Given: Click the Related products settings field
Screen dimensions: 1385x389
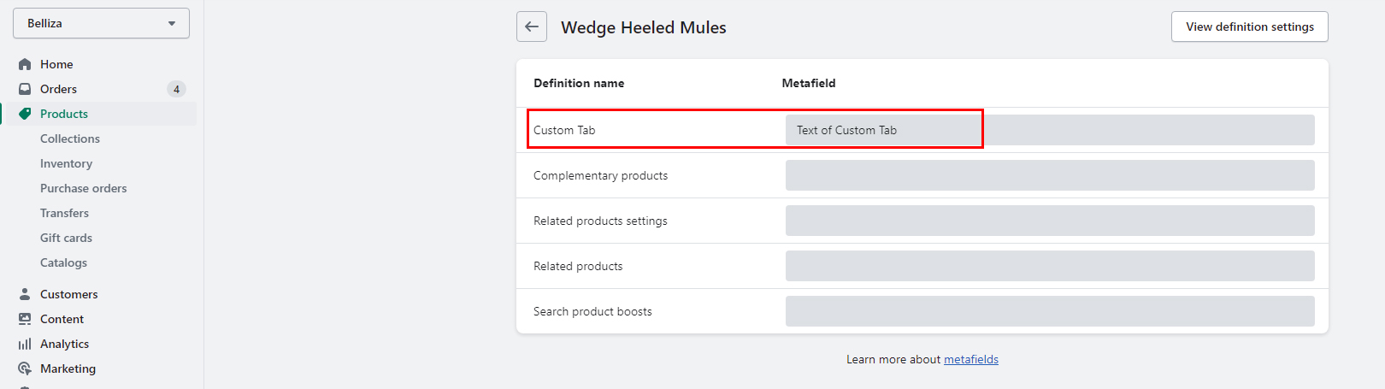Looking at the screenshot, I should pos(1050,221).
